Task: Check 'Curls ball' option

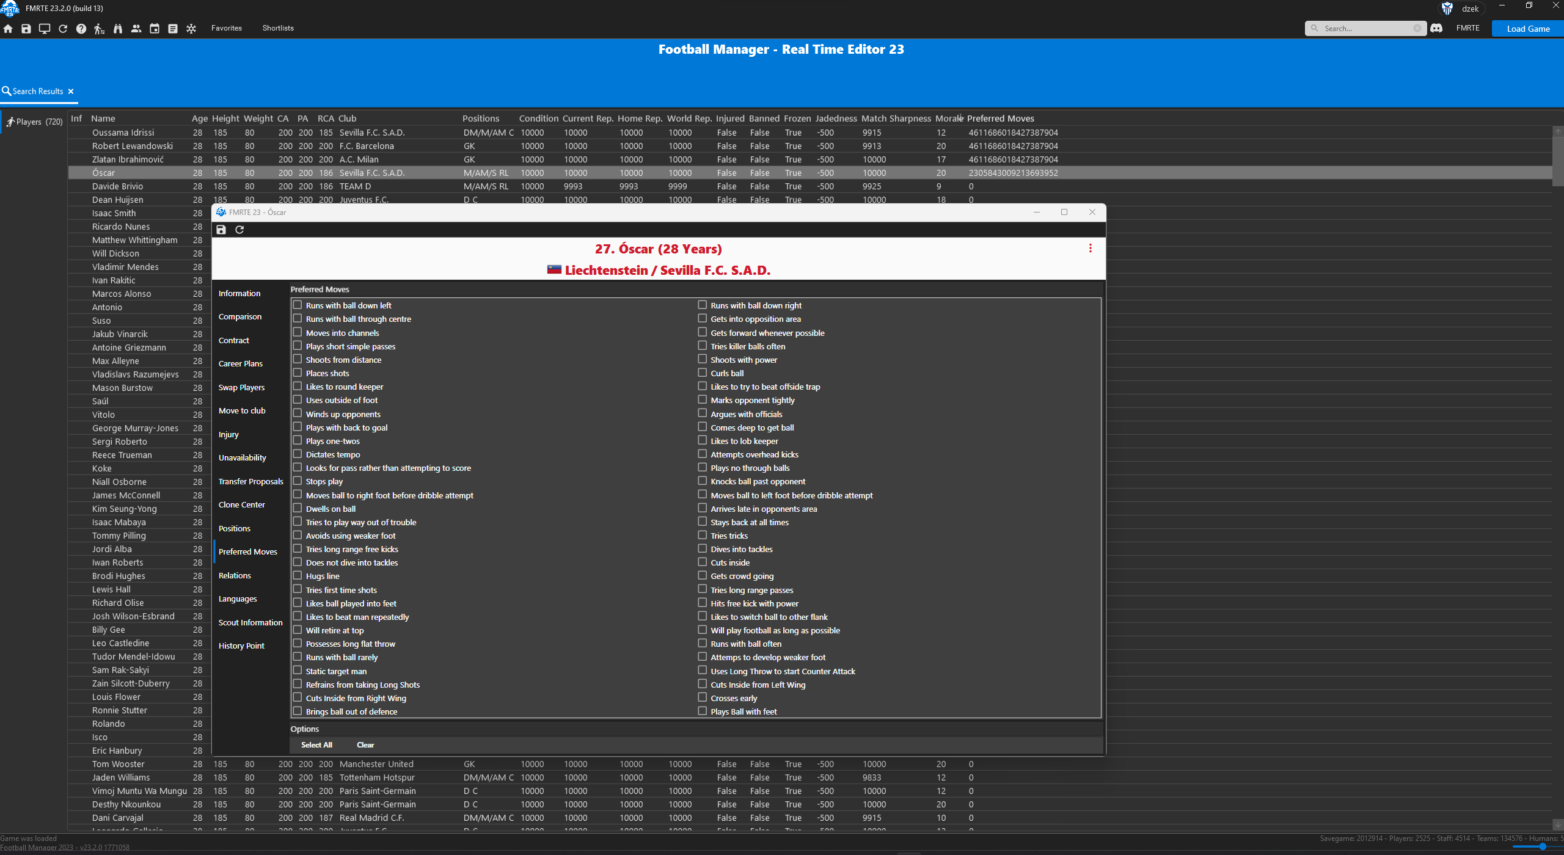Action: [x=703, y=373]
